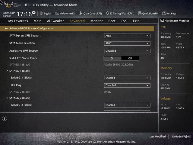The height and width of the screenshot is (145, 193).
Task: Click Vcore value 0.976 V
Action: pos(180,47)
